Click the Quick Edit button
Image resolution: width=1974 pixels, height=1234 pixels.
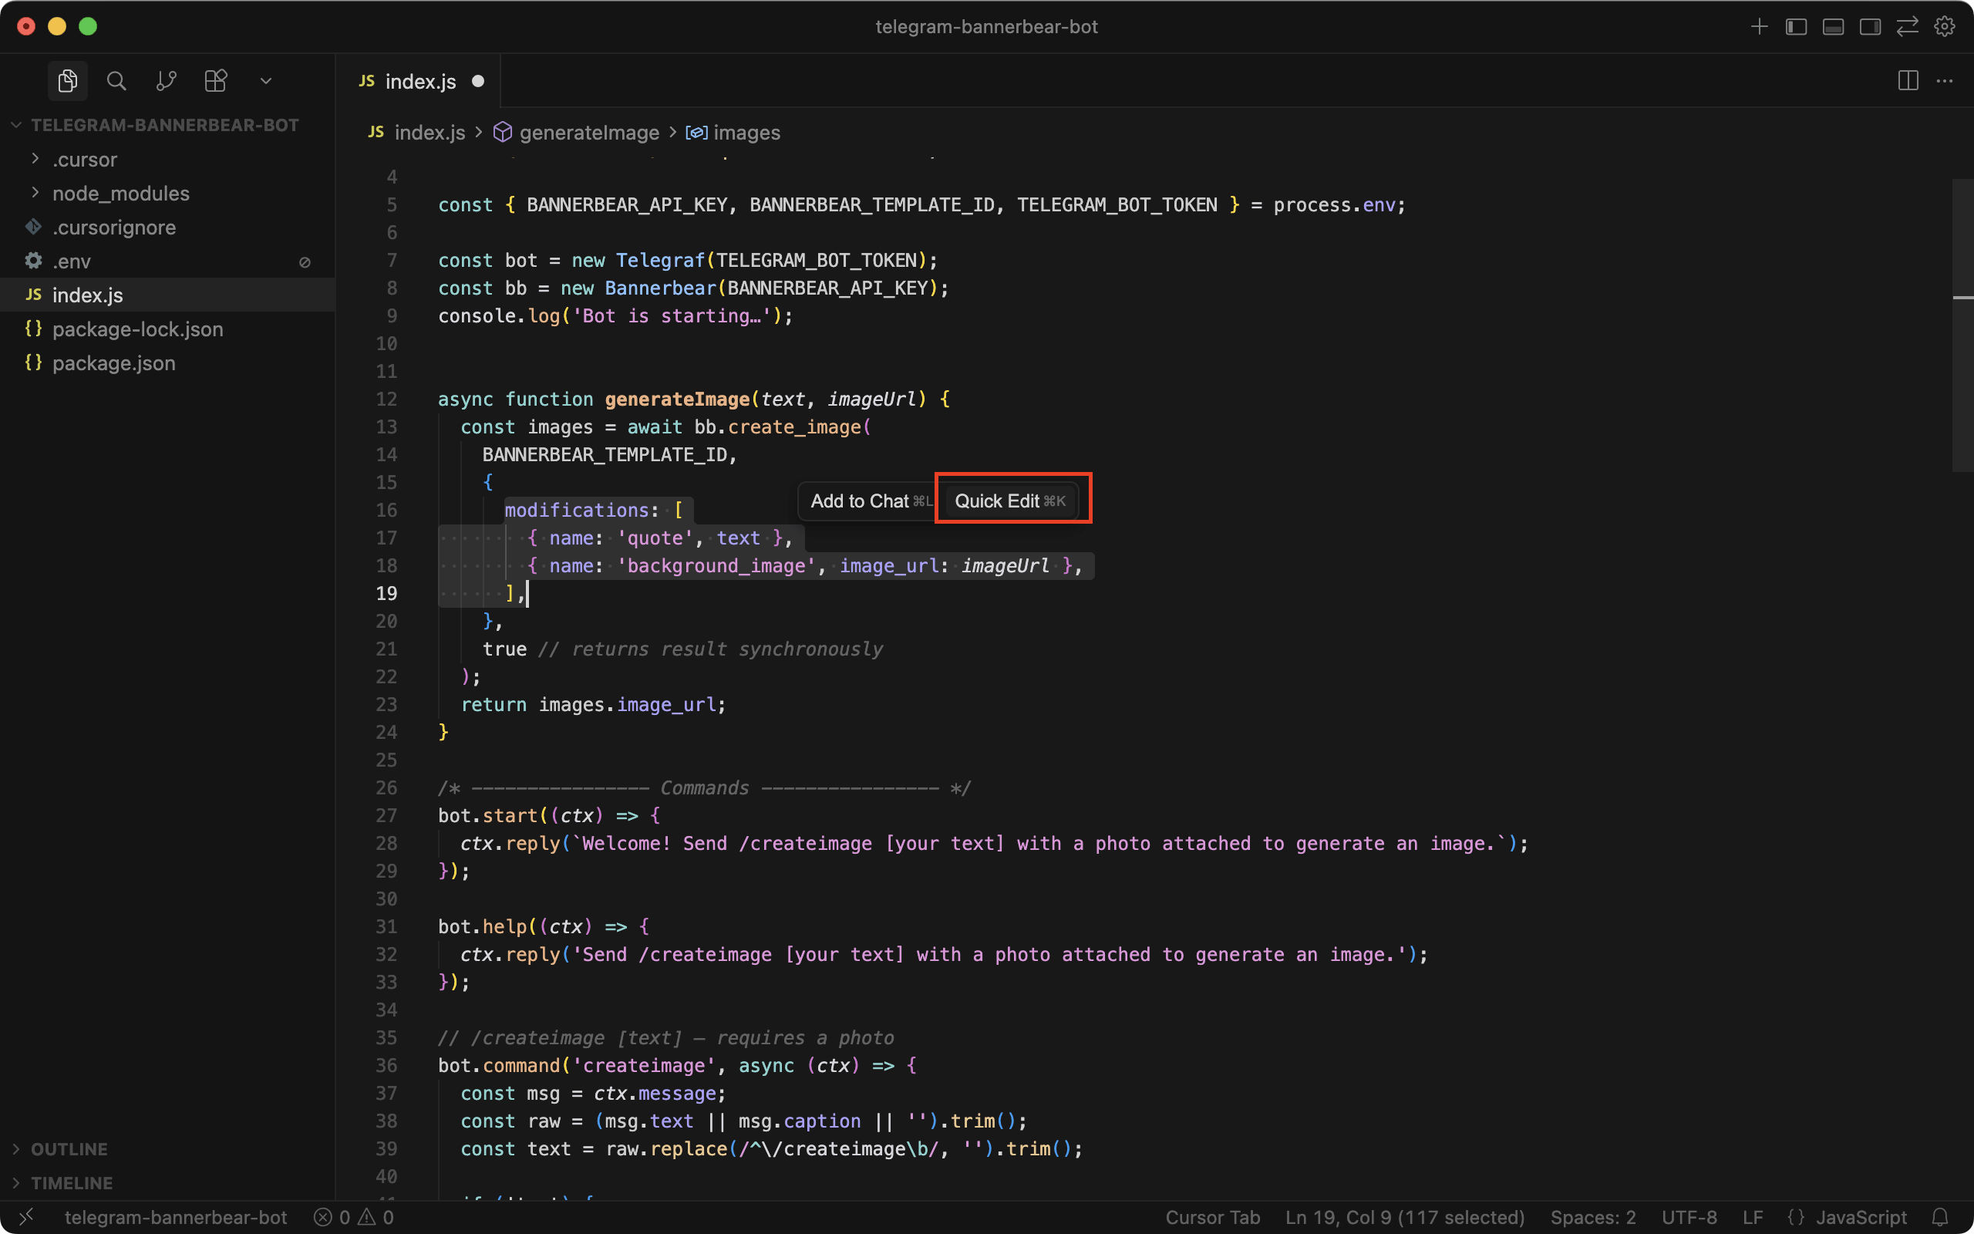click(x=1012, y=501)
